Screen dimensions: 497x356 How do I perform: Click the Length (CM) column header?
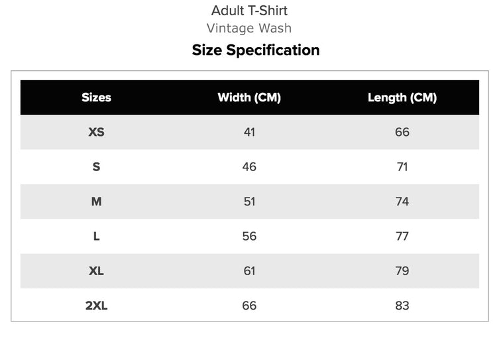pos(402,97)
